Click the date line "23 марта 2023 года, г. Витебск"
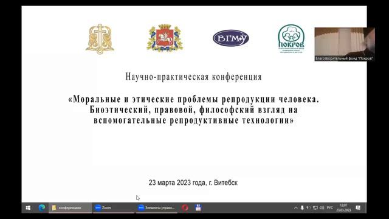Image resolution: width=389 pixels, height=219 pixels. [x=193, y=182]
